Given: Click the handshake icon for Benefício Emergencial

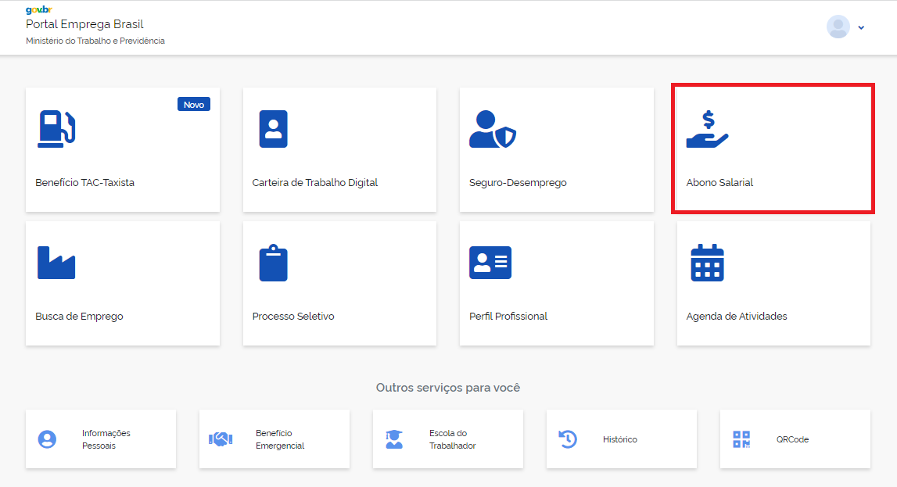Looking at the screenshot, I should point(221,439).
